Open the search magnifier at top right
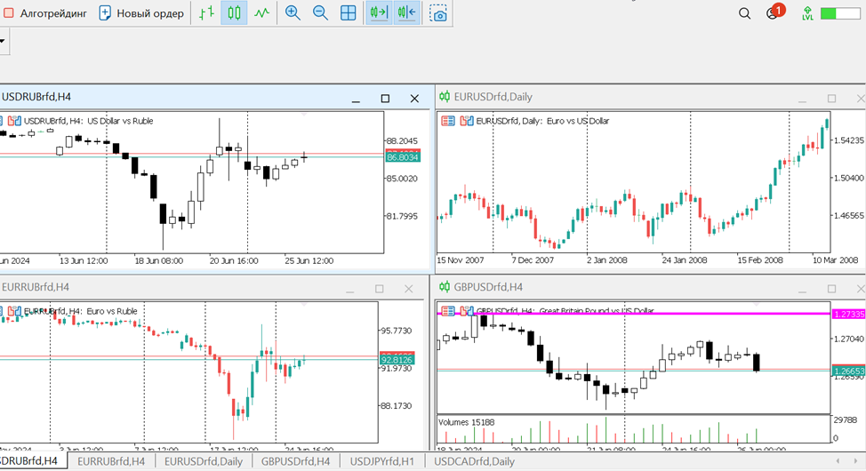This screenshot has height=471, width=866. (x=744, y=13)
